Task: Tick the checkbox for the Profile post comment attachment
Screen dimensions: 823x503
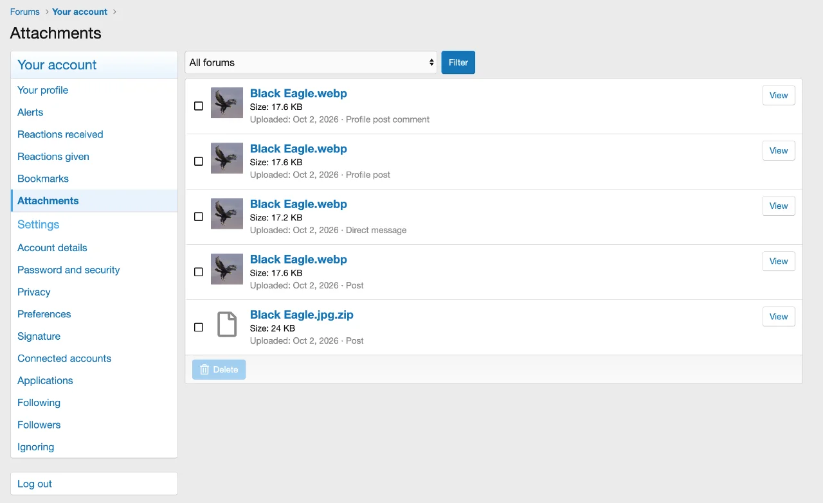Action: coord(199,106)
